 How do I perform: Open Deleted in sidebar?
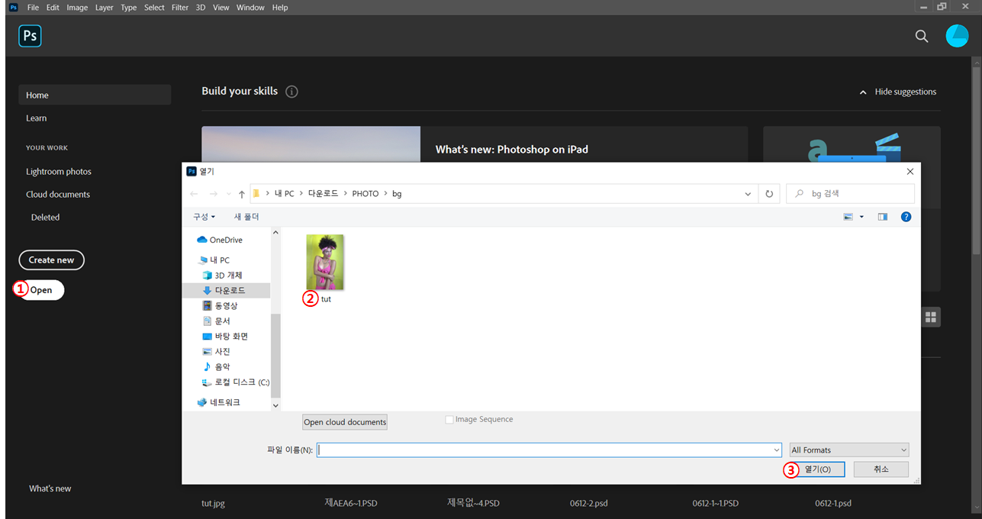coord(45,218)
